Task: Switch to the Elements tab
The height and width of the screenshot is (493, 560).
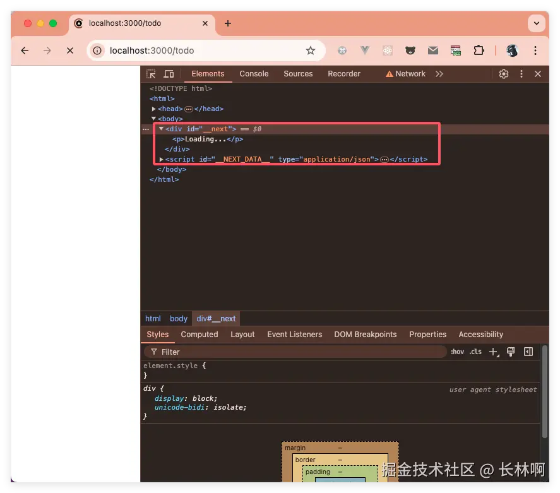Action: [x=208, y=74]
